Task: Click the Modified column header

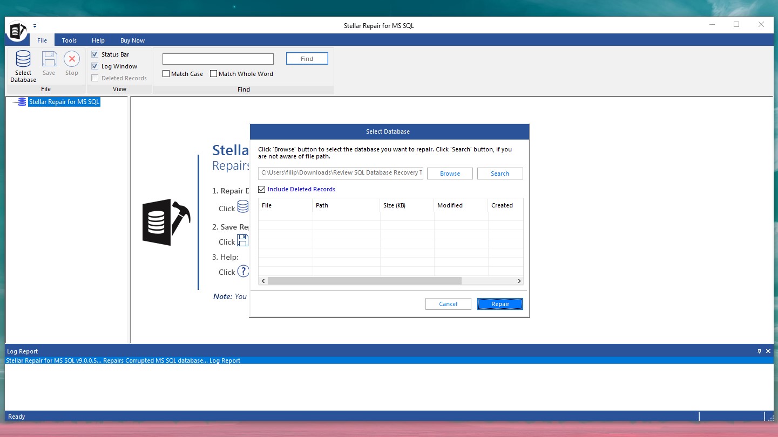Action: (461, 205)
